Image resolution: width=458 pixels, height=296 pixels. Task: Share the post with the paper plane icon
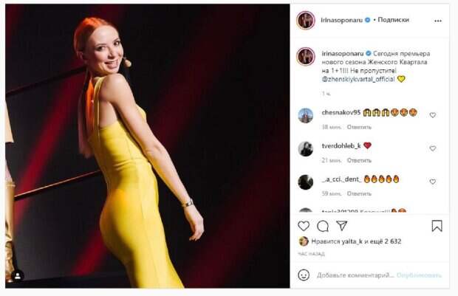341,226
